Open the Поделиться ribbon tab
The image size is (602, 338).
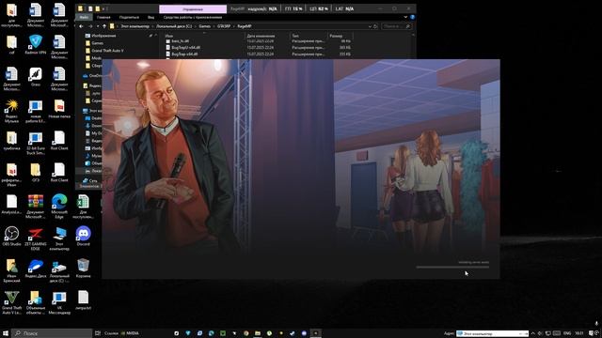(129, 17)
